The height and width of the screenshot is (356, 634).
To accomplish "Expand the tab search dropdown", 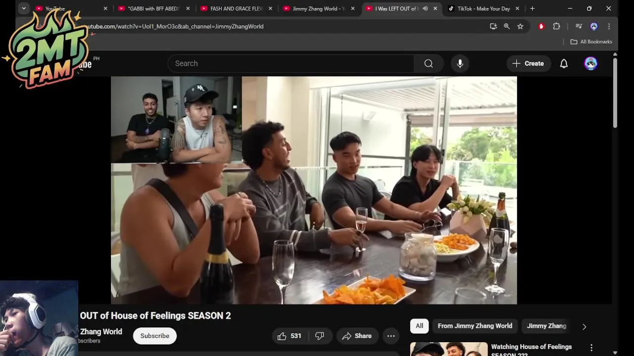I will [23, 8].
